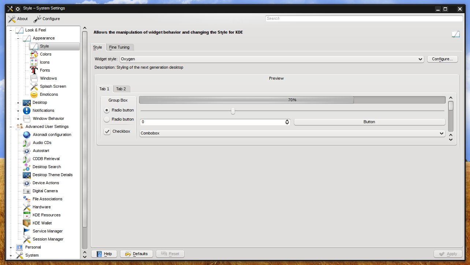Select the first Radio button option
The height and width of the screenshot is (265, 470).
pyautogui.click(x=107, y=110)
